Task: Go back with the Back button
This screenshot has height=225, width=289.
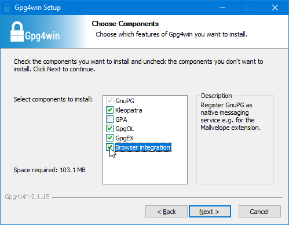Action: (x=166, y=212)
